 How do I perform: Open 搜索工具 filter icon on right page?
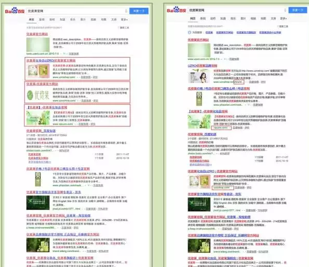click(277, 26)
